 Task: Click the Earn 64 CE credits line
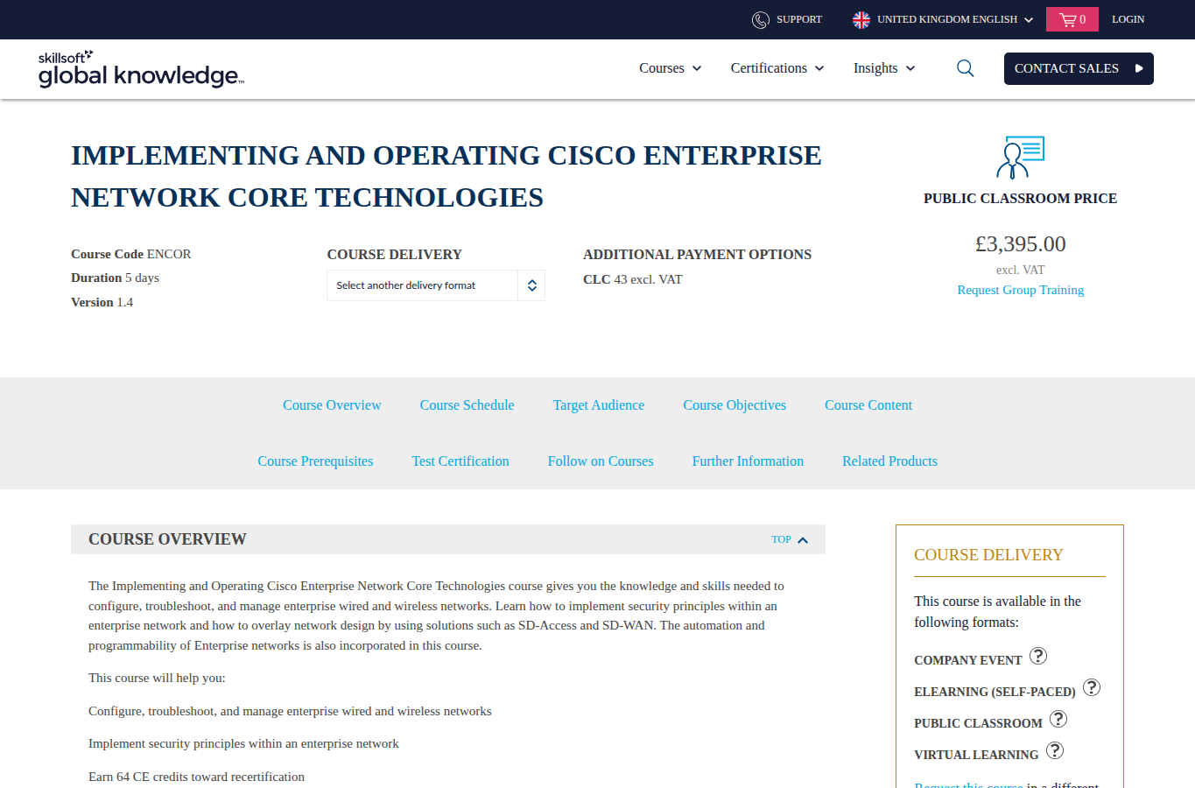pos(196,777)
